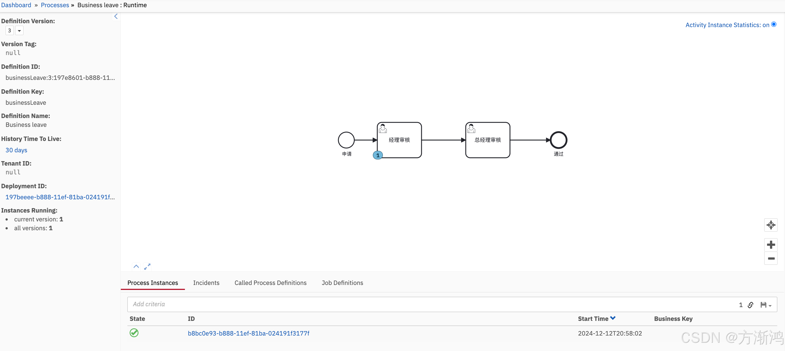Toggle Activity Instance Statistics radio button
785x351 pixels.
coord(774,25)
